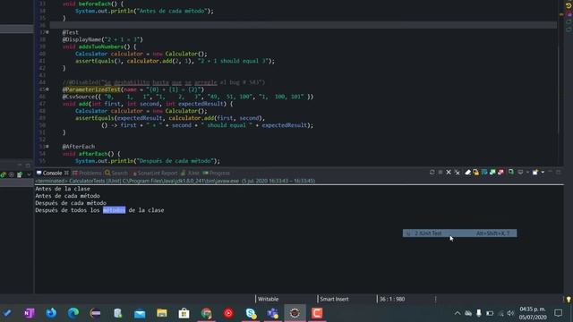Toggle console Word Wrap teal icon
Screen dimensions: 573x322
click(484, 172)
